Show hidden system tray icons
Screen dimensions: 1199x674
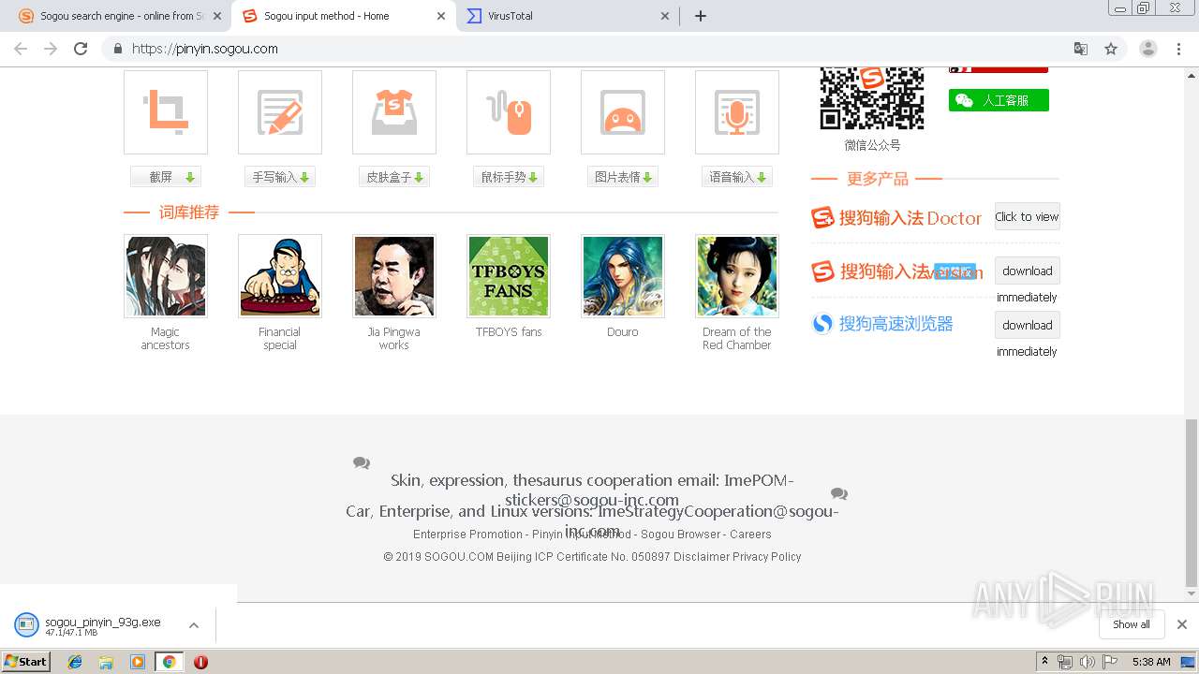[x=1044, y=662]
